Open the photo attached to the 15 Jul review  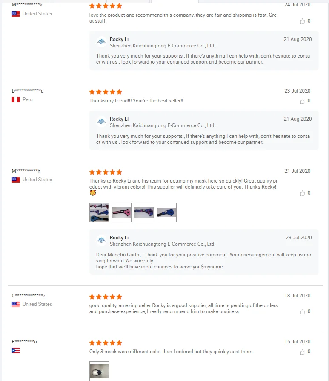click(x=99, y=371)
